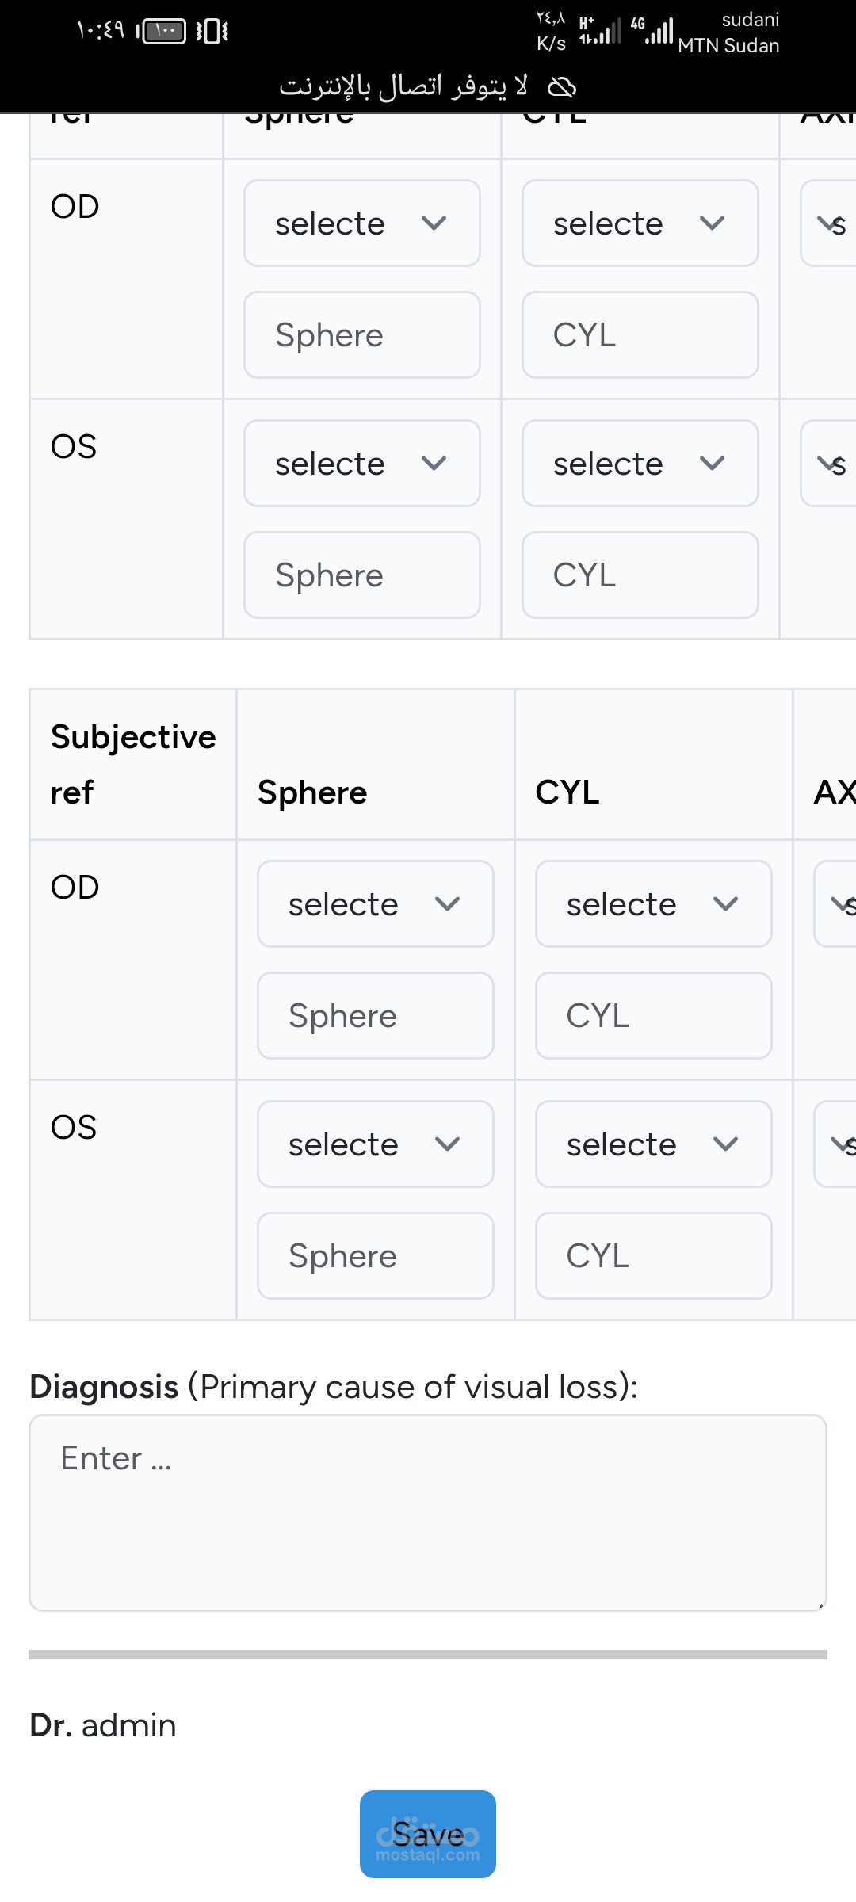Screen dimensions: 856x1902
Task: Click OD CYL text field in Subjective ref table
Action: (653, 1016)
